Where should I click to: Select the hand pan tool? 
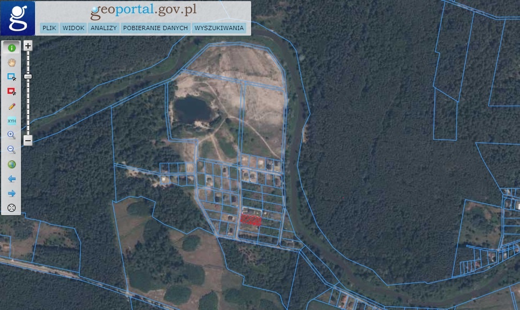click(x=12, y=63)
